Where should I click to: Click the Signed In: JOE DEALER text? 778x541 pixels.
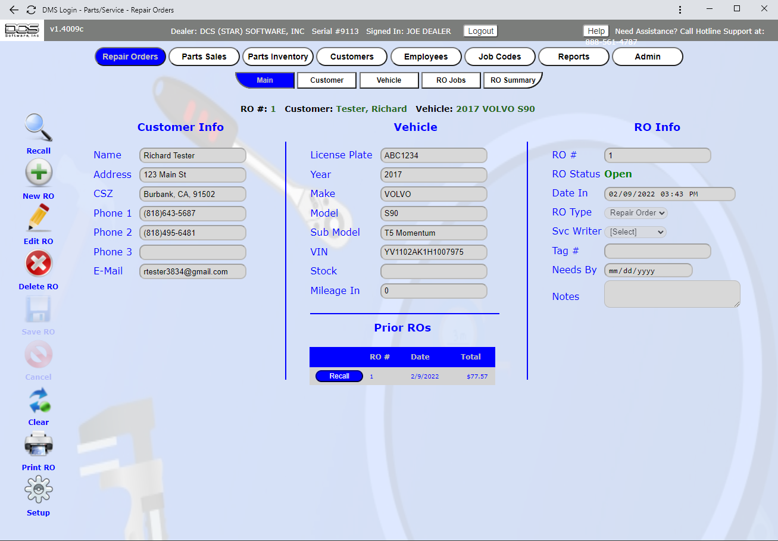[x=408, y=31]
